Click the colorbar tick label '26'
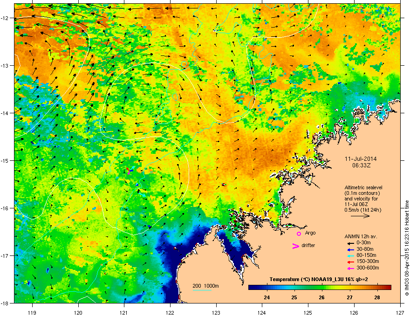This screenshot has width=410, height=317. (321, 297)
